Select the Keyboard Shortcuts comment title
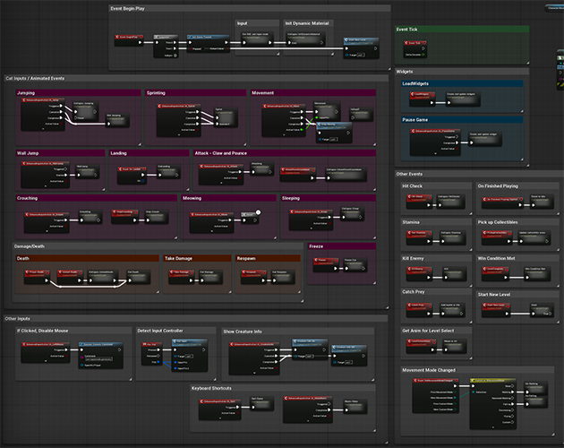The image size is (564, 448). (212, 388)
